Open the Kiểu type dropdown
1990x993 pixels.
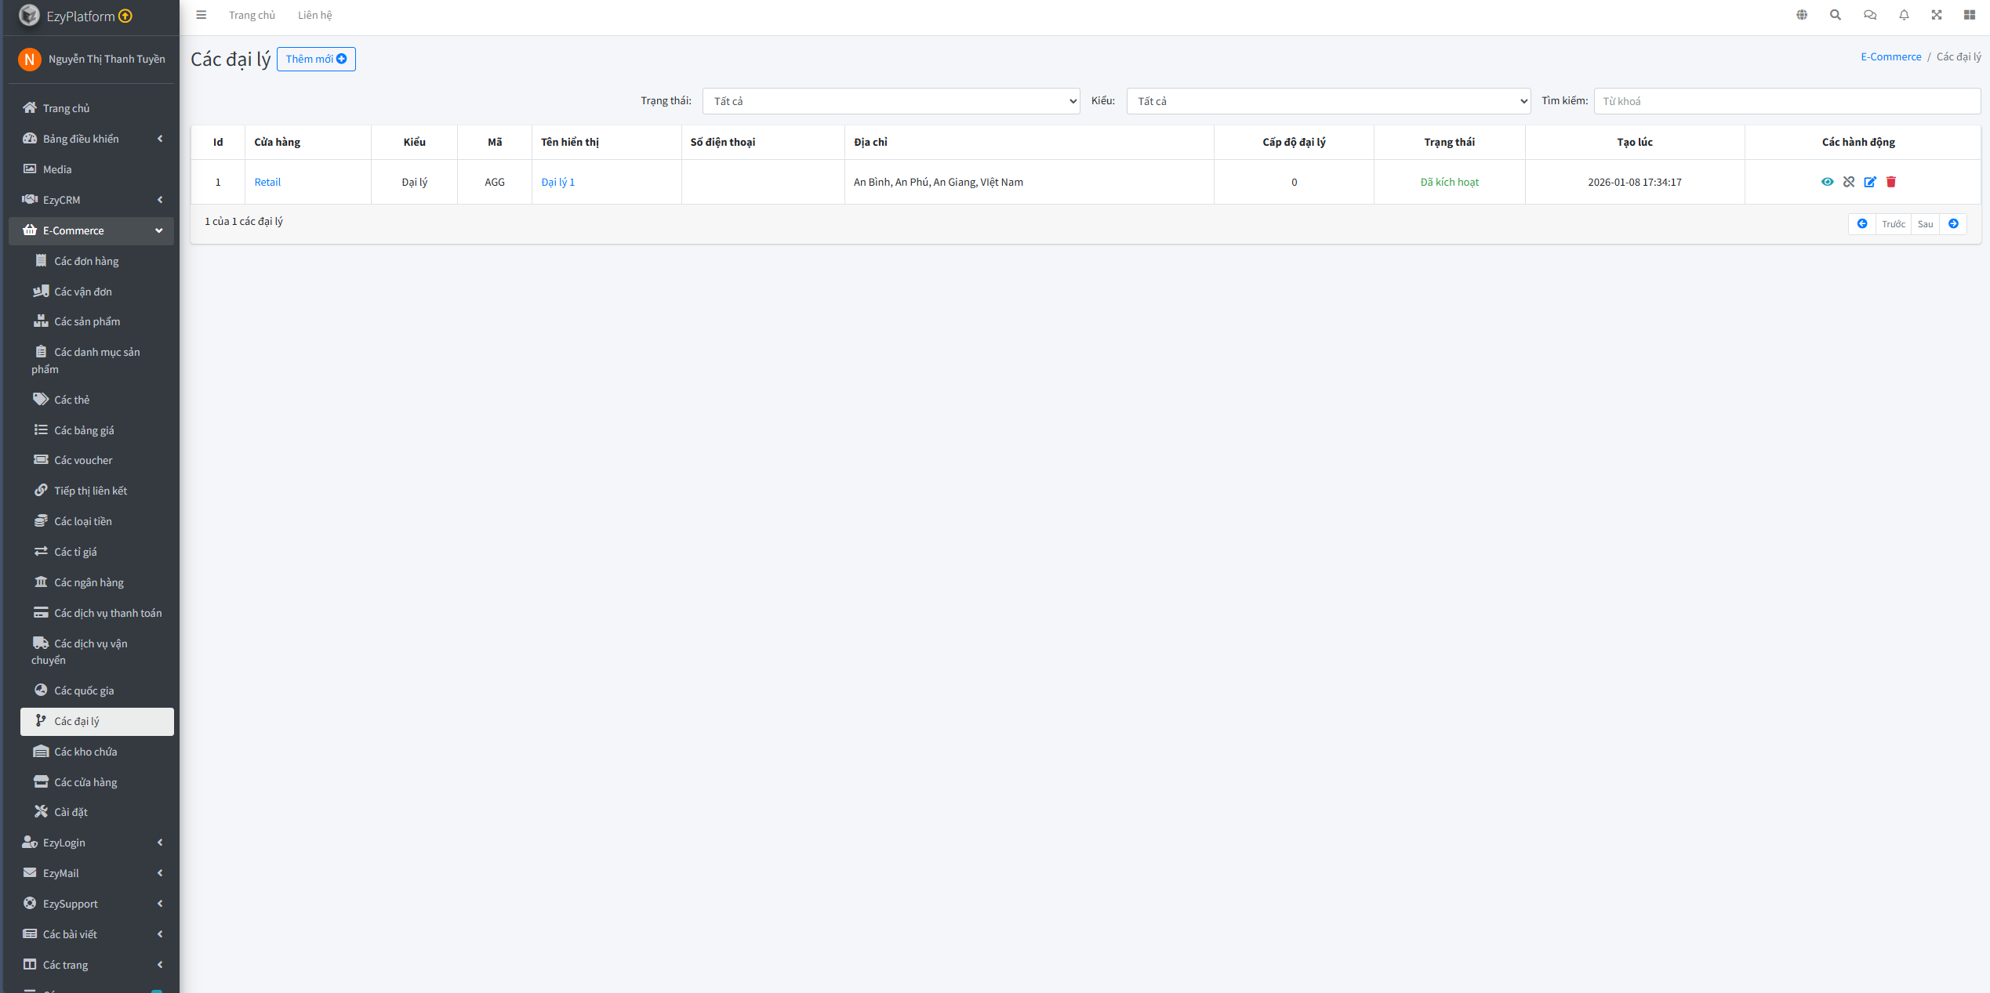point(1328,101)
